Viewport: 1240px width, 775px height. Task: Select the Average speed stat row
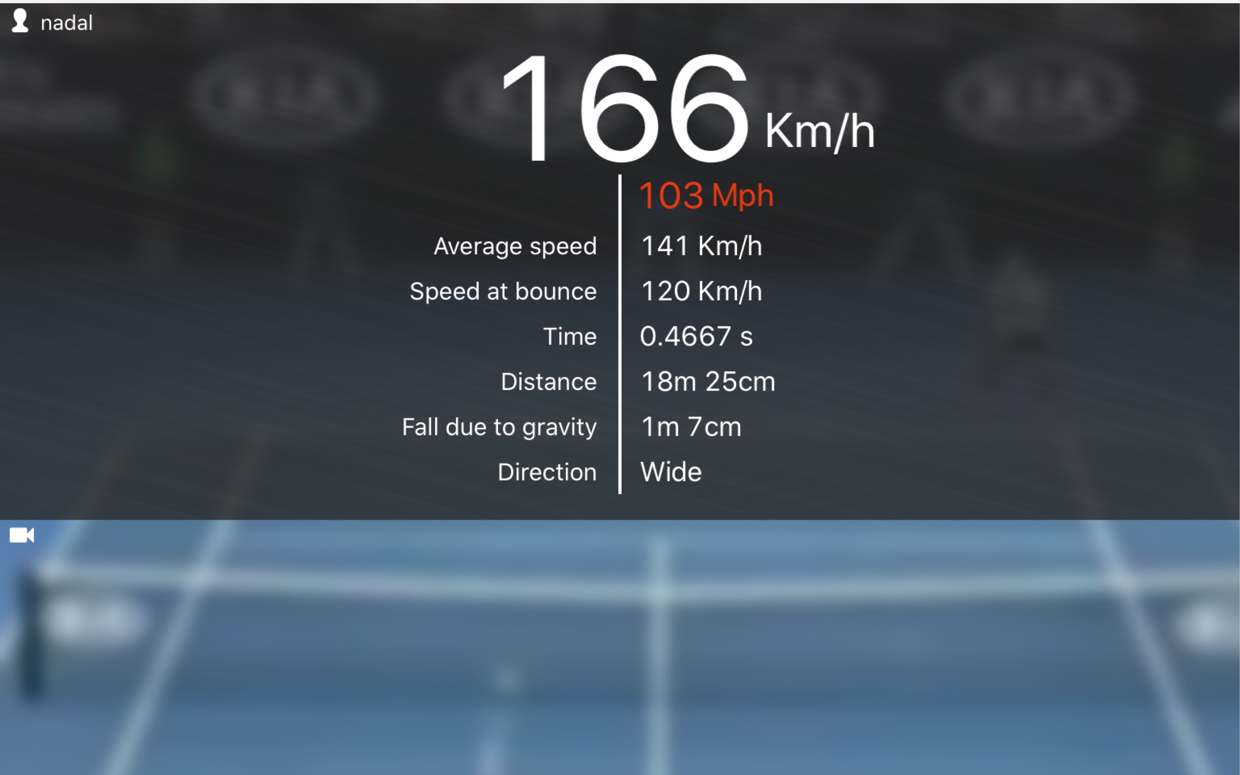pos(619,246)
